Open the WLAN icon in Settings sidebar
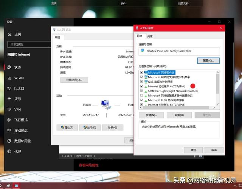Viewport: 242px width, 189px height. [9, 78]
